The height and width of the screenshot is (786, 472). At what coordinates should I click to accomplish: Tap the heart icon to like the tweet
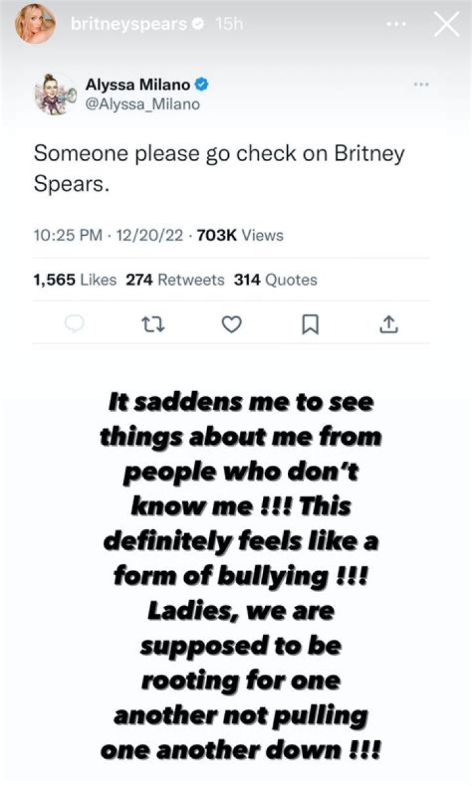[231, 324]
